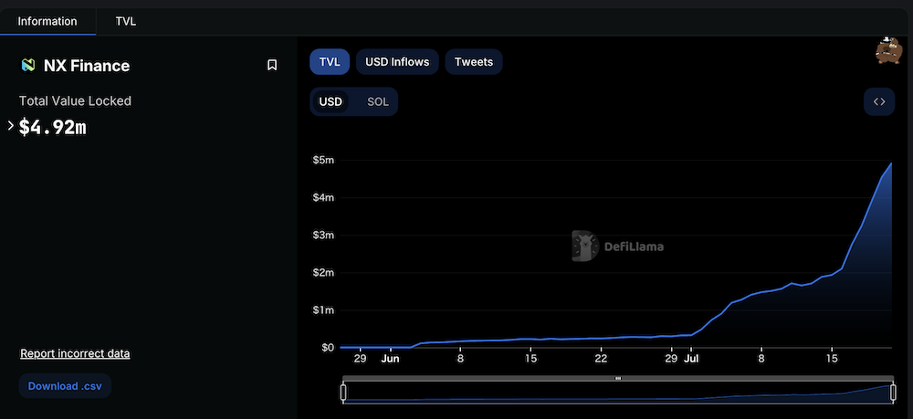Image resolution: width=913 pixels, height=419 pixels.
Task: Click the chart line's latest peak point
Action: pos(891,163)
